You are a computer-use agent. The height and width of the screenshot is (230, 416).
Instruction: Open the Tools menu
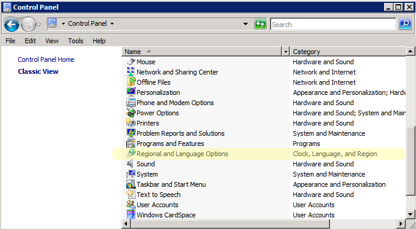click(x=76, y=41)
